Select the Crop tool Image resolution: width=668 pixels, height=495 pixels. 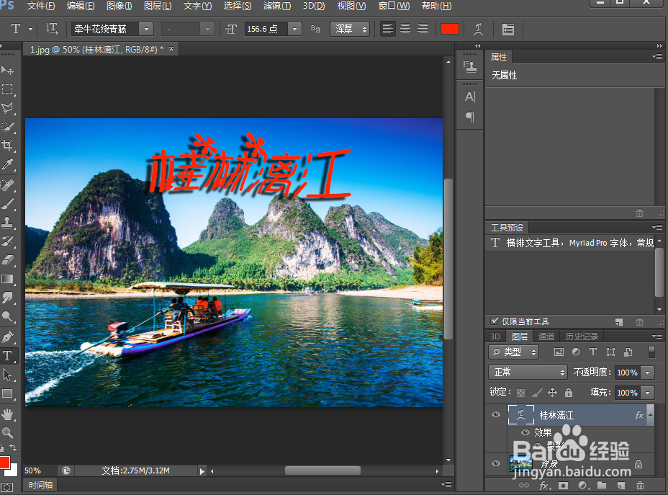click(9, 143)
